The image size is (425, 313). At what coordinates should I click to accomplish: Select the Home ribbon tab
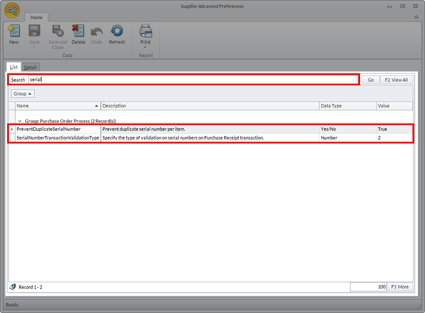pos(36,17)
